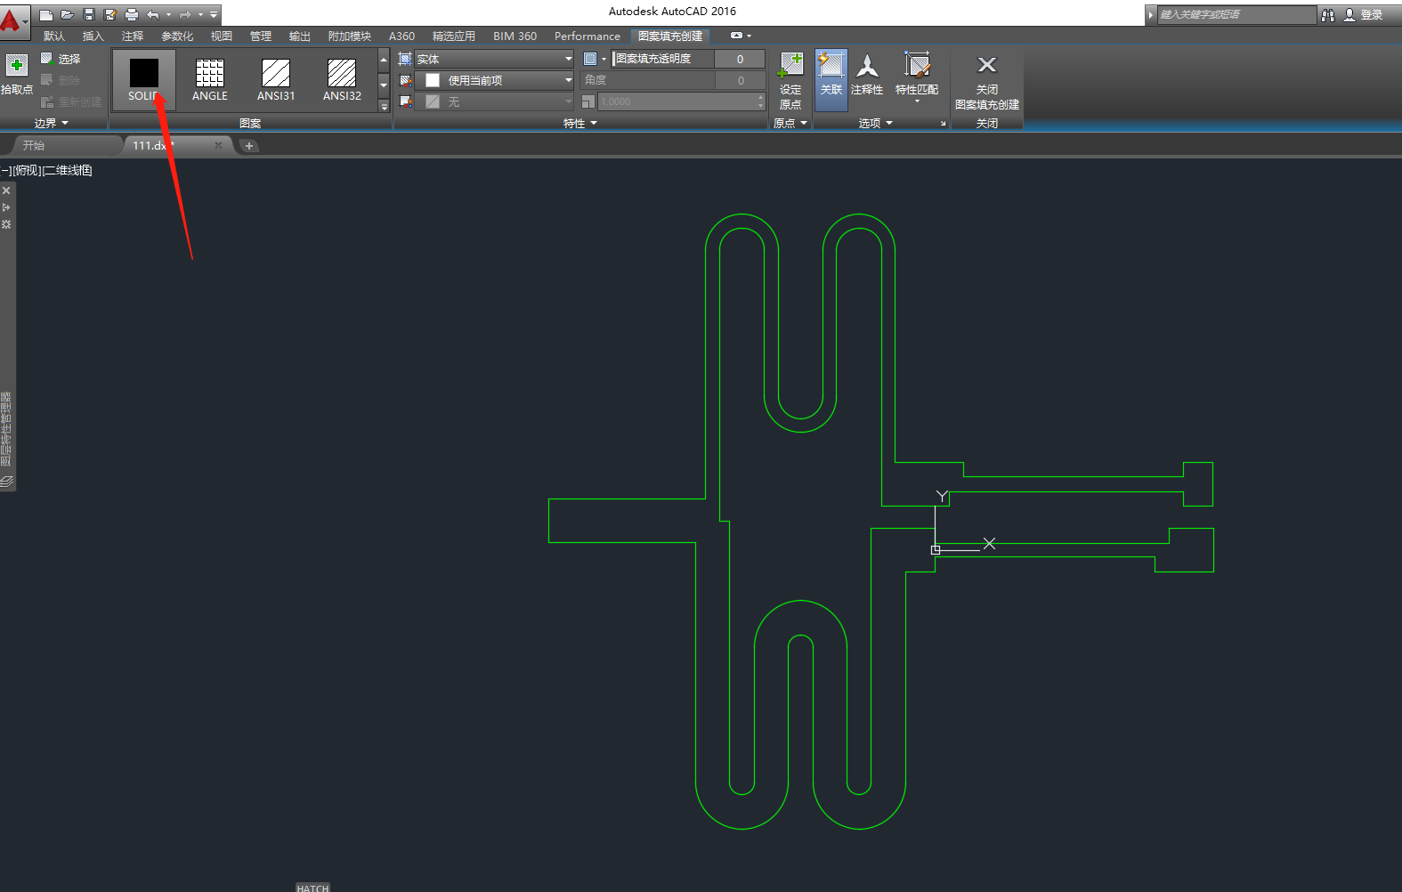Click the 关闭图案填充创建 close button
This screenshot has width=1402, height=892.
[987, 80]
